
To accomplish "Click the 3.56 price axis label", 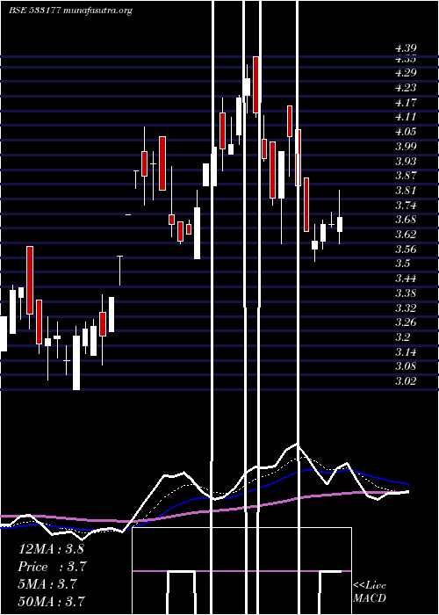I will pos(406,249).
